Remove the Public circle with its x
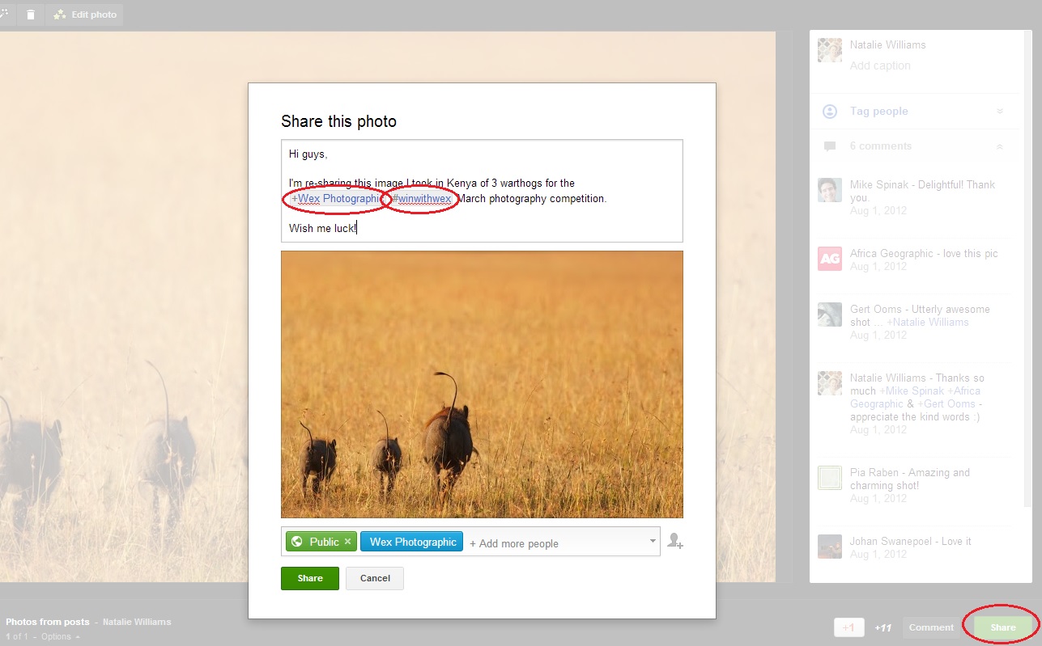The image size is (1042, 646). coord(348,542)
